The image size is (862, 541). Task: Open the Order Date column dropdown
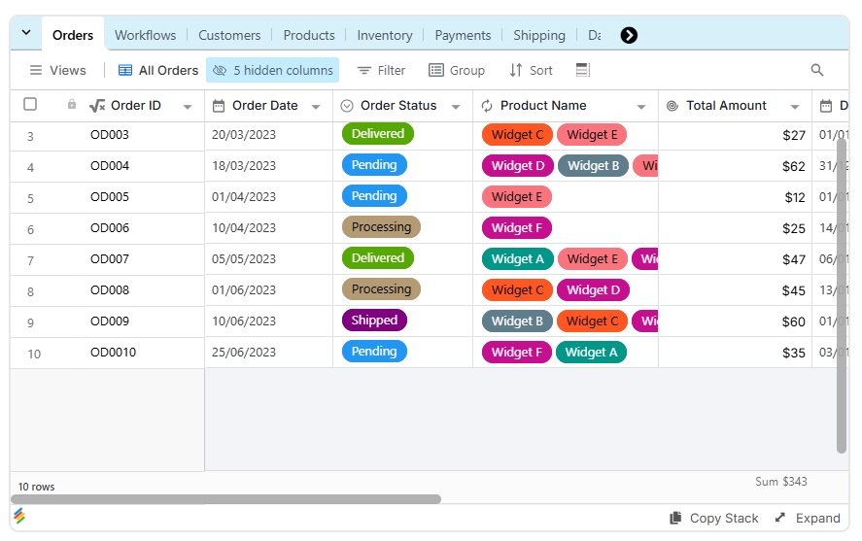(316, 107)
